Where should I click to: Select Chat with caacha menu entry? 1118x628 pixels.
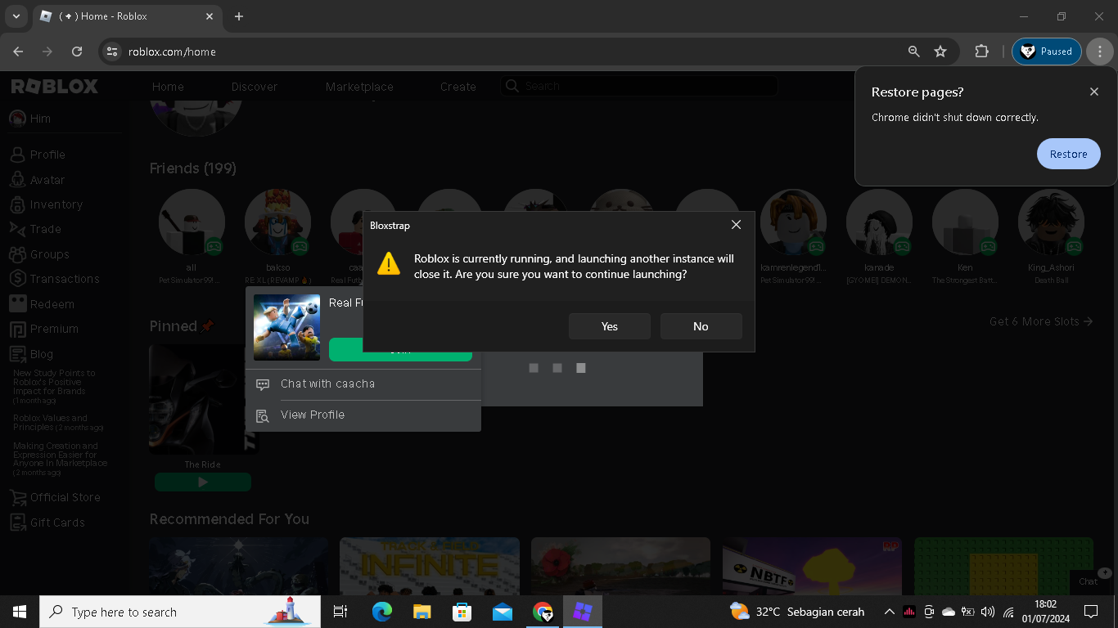(363, 384)
